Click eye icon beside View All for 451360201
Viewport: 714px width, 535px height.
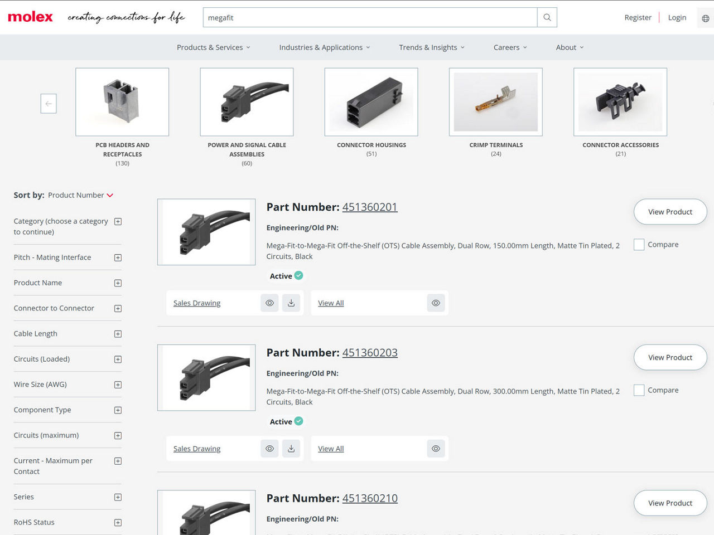pyautogui.click(x=436, y=303)
